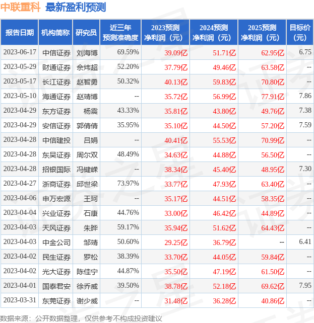
Task: Click researcher name 佘炜超
Action: [87, 67]
